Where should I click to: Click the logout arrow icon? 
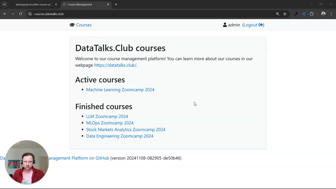point(261,25)
